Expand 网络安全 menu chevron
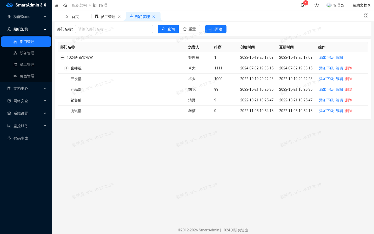Image resolution: width=374 pixels, height=234 pixels. click(x=45, y=101)
